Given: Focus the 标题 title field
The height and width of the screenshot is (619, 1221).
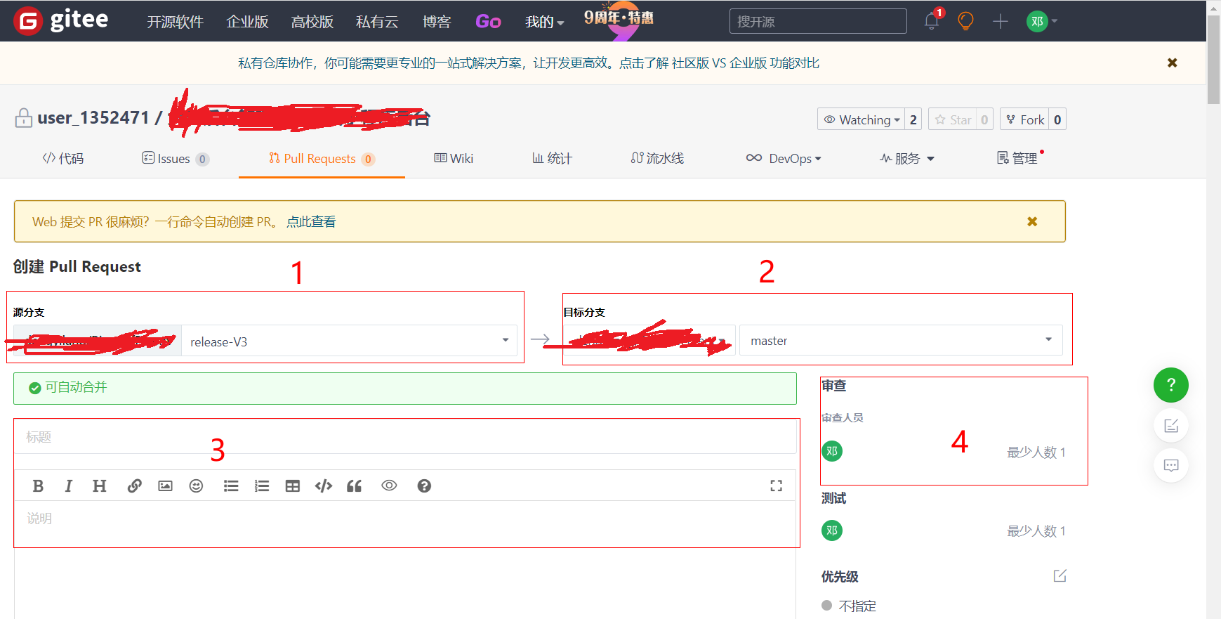Looking at the screenshot, I should click(406, 437).
